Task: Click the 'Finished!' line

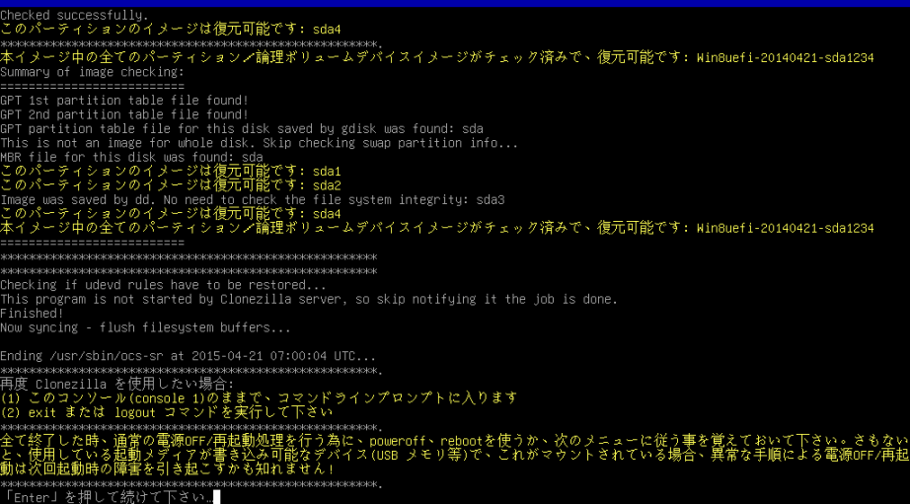Action: [32, 314]
